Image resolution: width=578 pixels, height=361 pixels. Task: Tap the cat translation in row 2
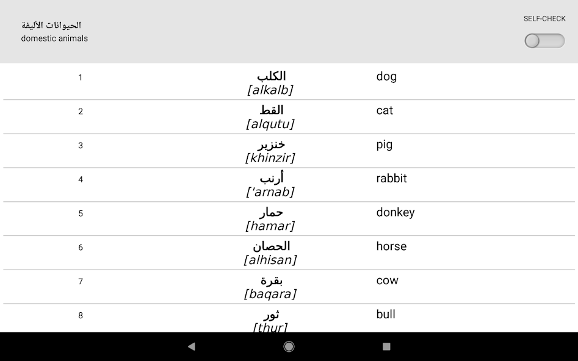(385, 110)
